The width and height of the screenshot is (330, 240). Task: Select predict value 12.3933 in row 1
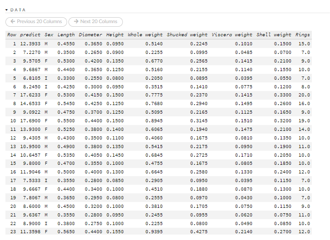pyautogui.click(x=30, y=44)
